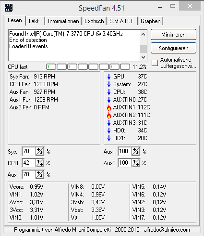Image resolution: width=204 pixels, height=236 pixels.
Task: Click the CPU fan speed spinner arrows
Action: tap(40, 163)
